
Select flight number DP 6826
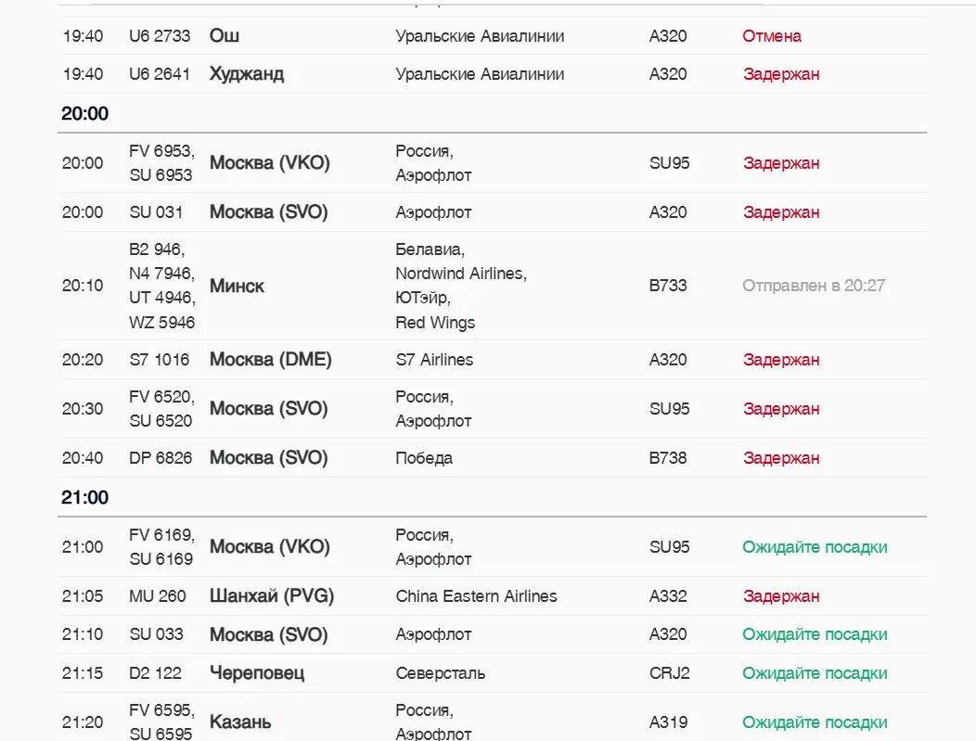pyautogui.click(x=161, y=458)
